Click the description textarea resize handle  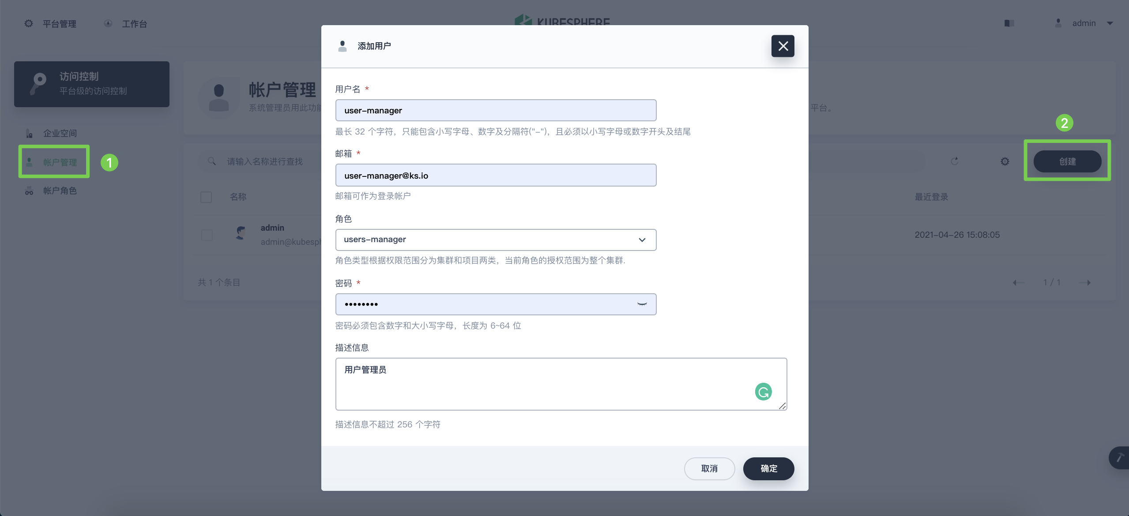coord(782,406)
